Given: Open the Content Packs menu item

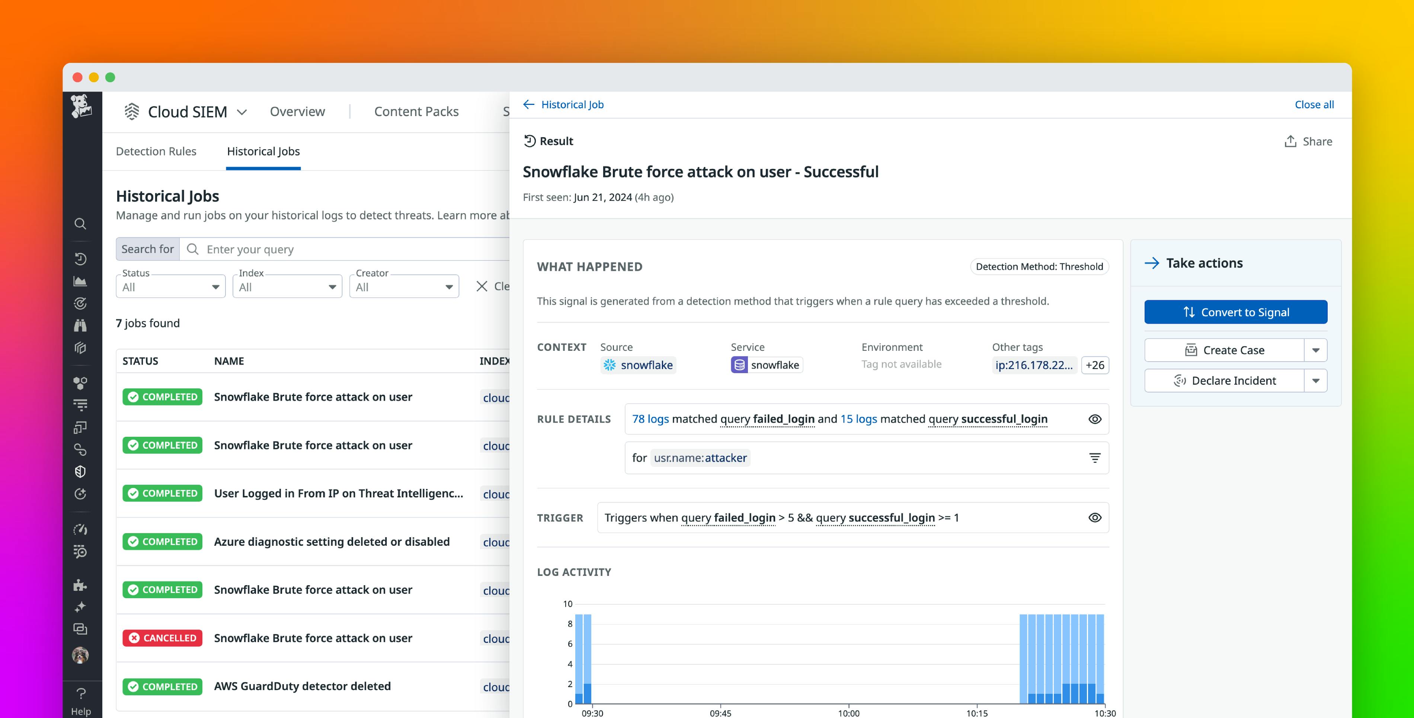Looking at the screenshot, I should [x=417, y=112].
